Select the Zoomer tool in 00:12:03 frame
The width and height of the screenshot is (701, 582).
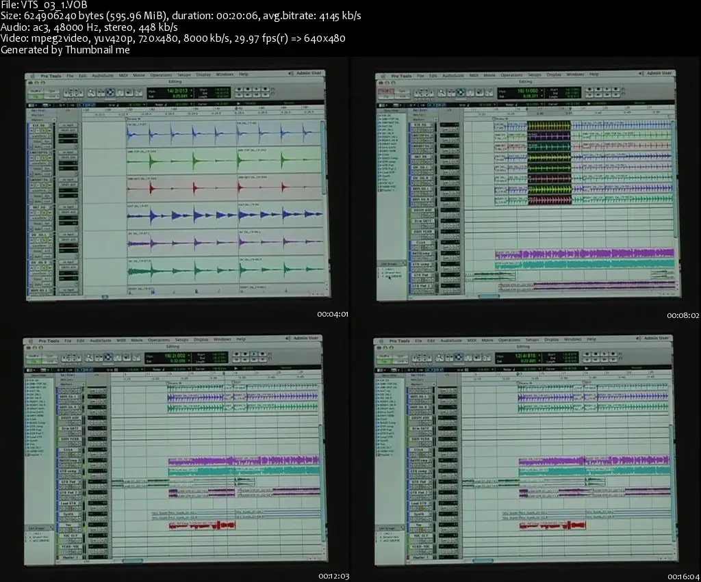coord(90,357)
